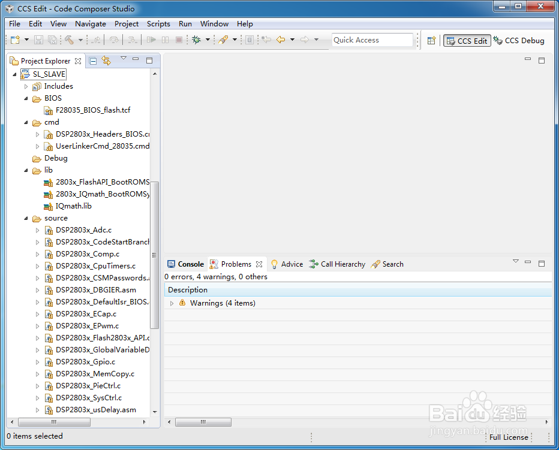Click the Search flashlight toolbar icon
Screen dimensions: 559x450
(223, 40)
